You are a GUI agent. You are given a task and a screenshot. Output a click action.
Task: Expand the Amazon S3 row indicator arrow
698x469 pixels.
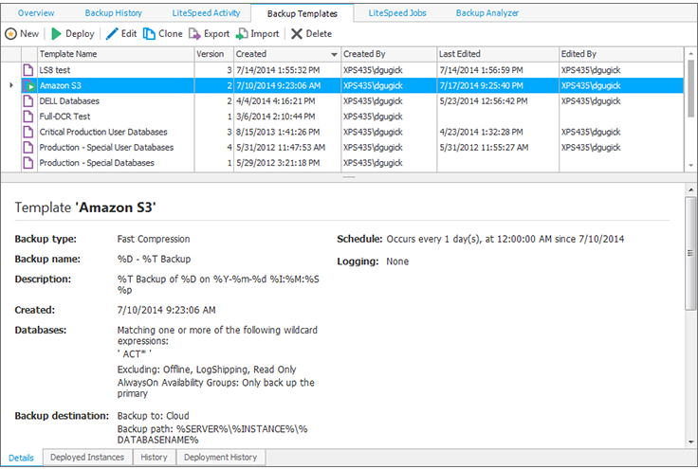(11, 85)
